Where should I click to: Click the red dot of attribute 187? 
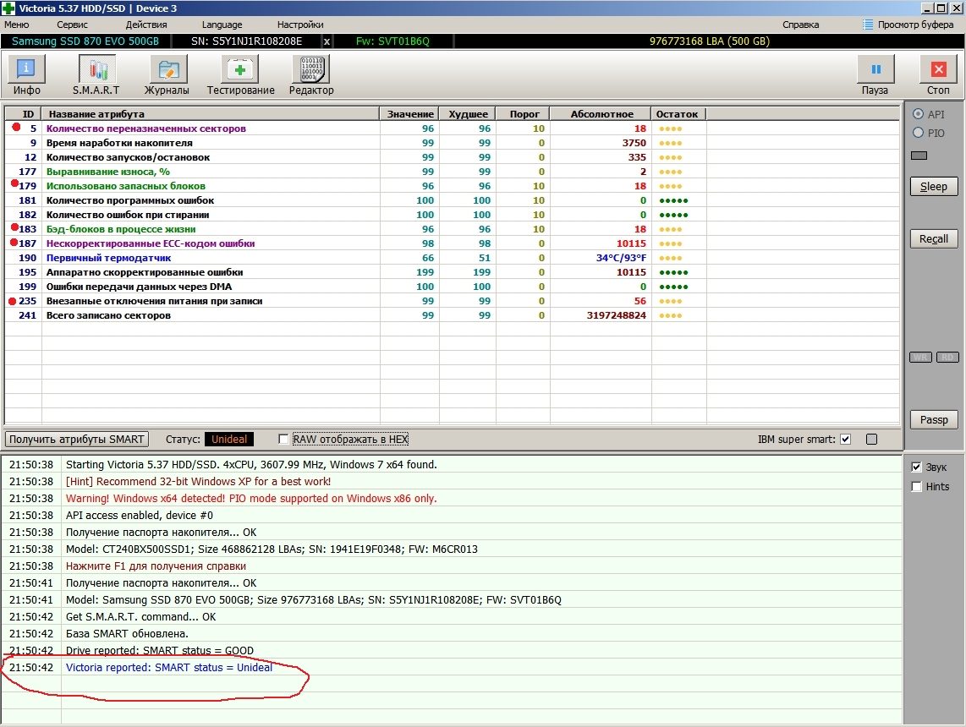click(14, 243)
